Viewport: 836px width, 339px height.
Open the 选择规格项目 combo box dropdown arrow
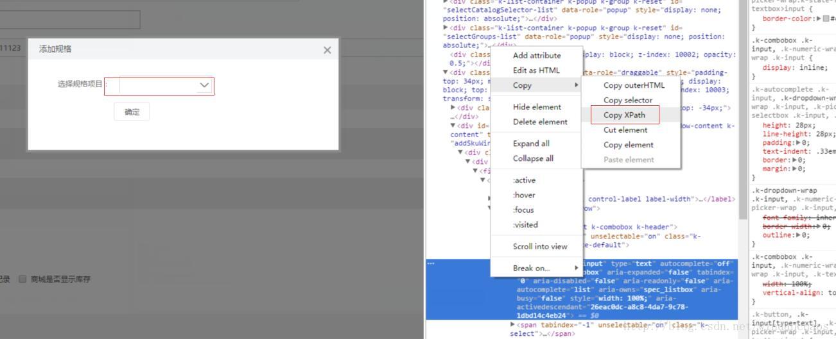pos(204,85)
